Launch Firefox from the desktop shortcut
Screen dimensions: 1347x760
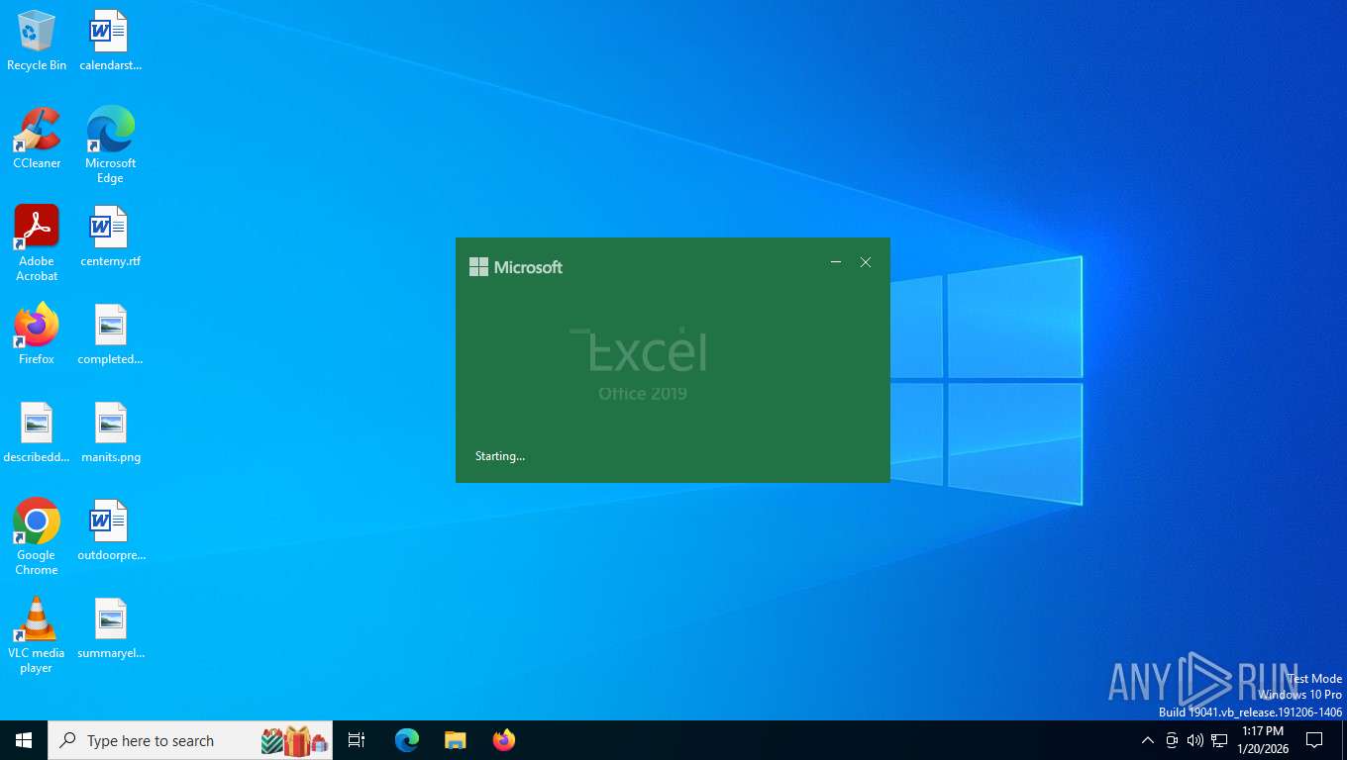37,334
